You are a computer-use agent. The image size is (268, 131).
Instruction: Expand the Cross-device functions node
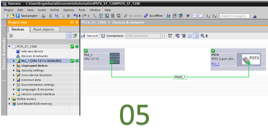pyautogui.click(x=14, y=75)
